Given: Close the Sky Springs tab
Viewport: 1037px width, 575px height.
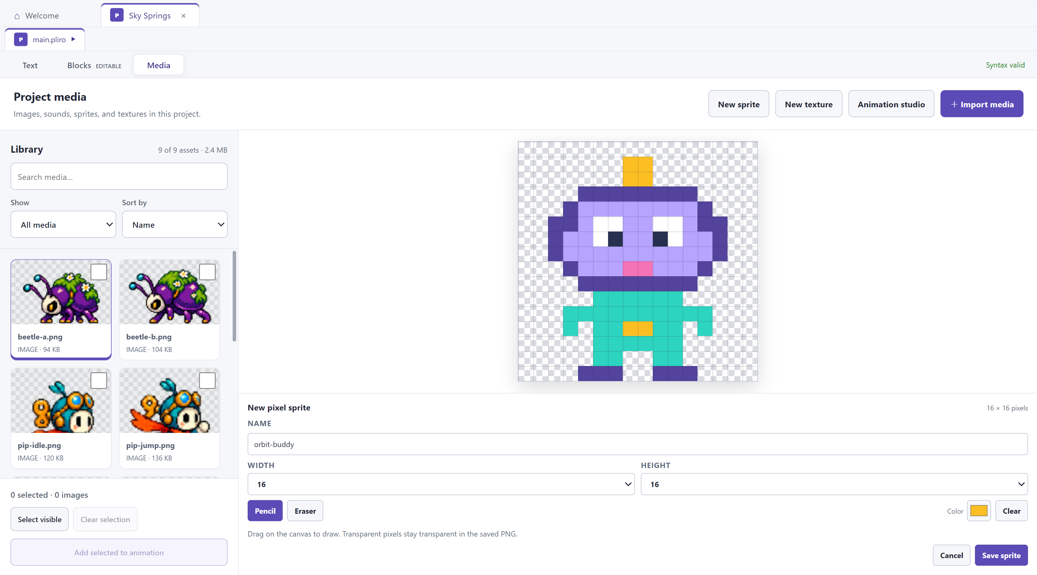Looking at the screenshot, I should [x=184, y=16].
